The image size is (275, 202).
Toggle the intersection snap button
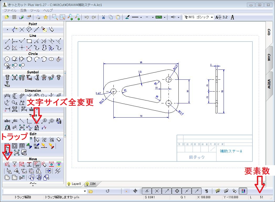coord(157,191)
